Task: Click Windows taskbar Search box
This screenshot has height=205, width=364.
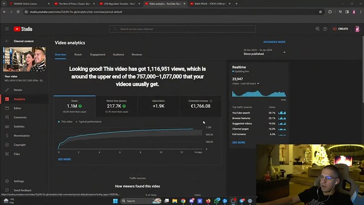Action: [x=141, y=201]
